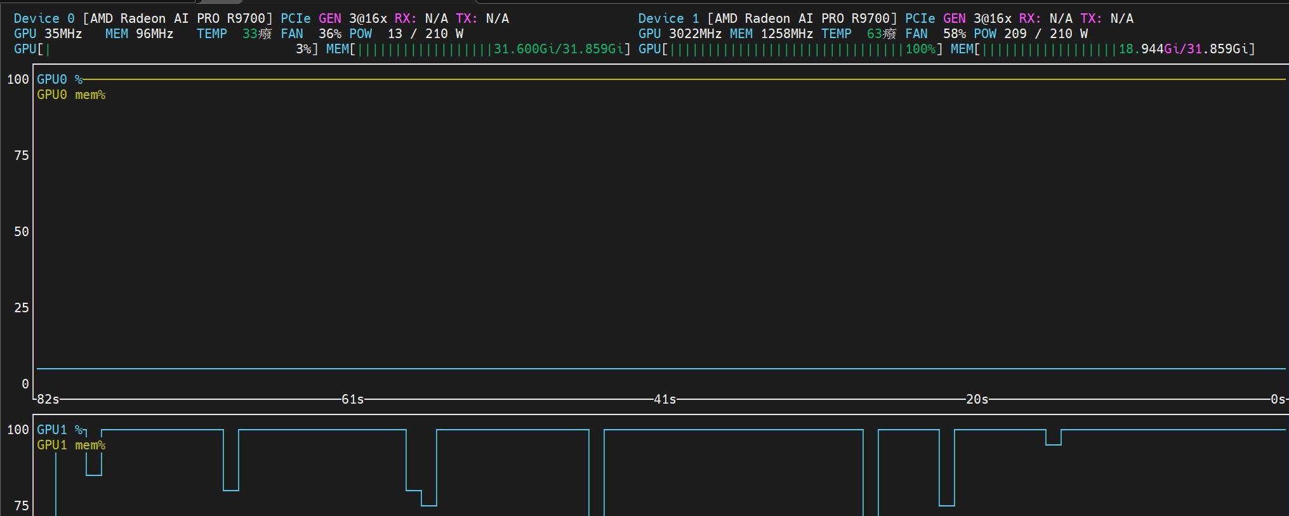
Task: Click the "61s" time axis marker
Action: click(353, 399)
